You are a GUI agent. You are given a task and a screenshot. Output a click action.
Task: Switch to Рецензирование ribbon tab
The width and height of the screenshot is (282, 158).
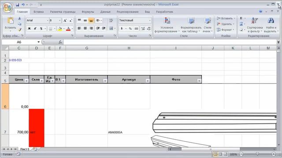(x=127, y=12)
